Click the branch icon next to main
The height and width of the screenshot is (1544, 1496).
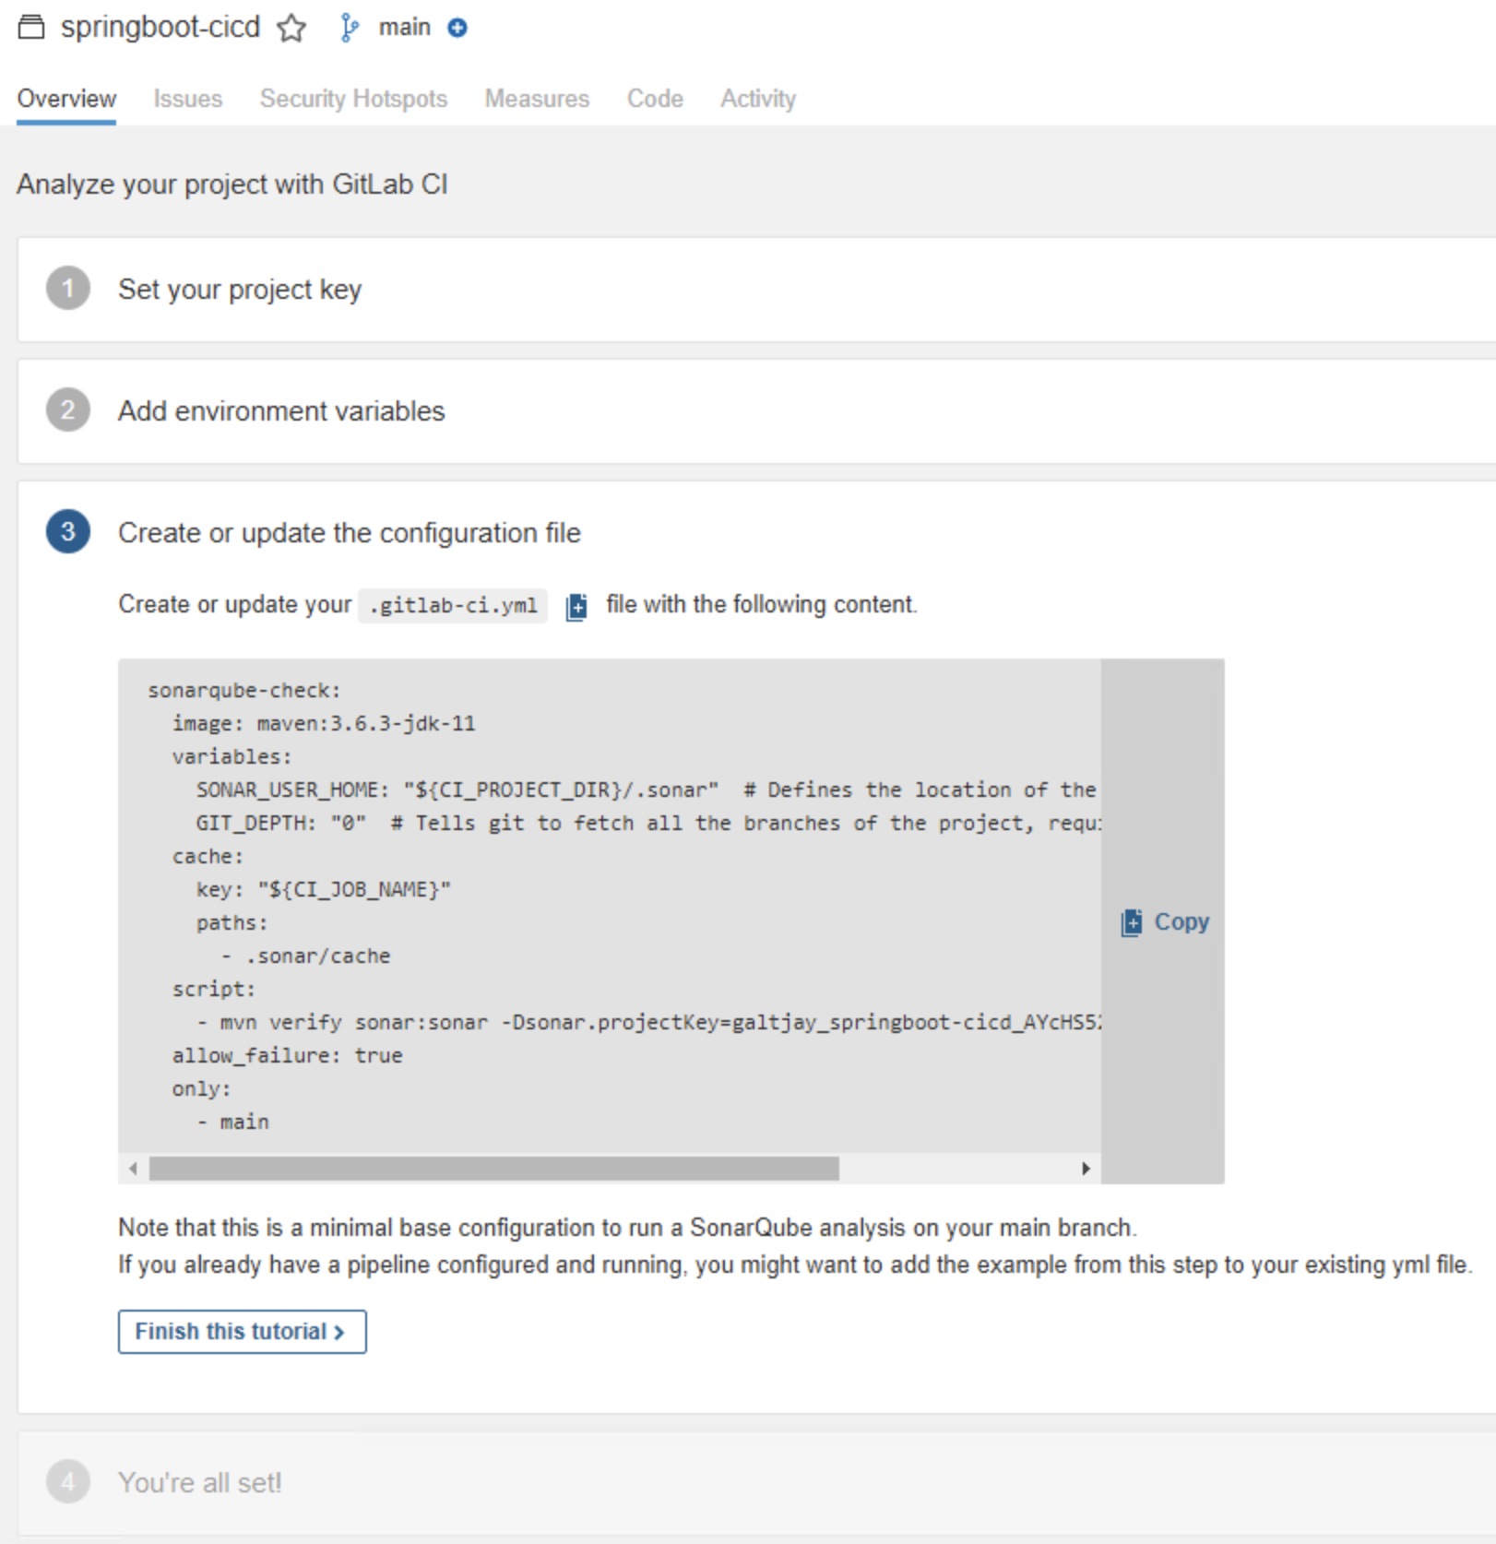click(x=349, y=28)
